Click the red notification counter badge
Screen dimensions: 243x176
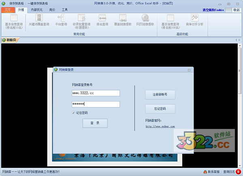[x=238, y=172]
